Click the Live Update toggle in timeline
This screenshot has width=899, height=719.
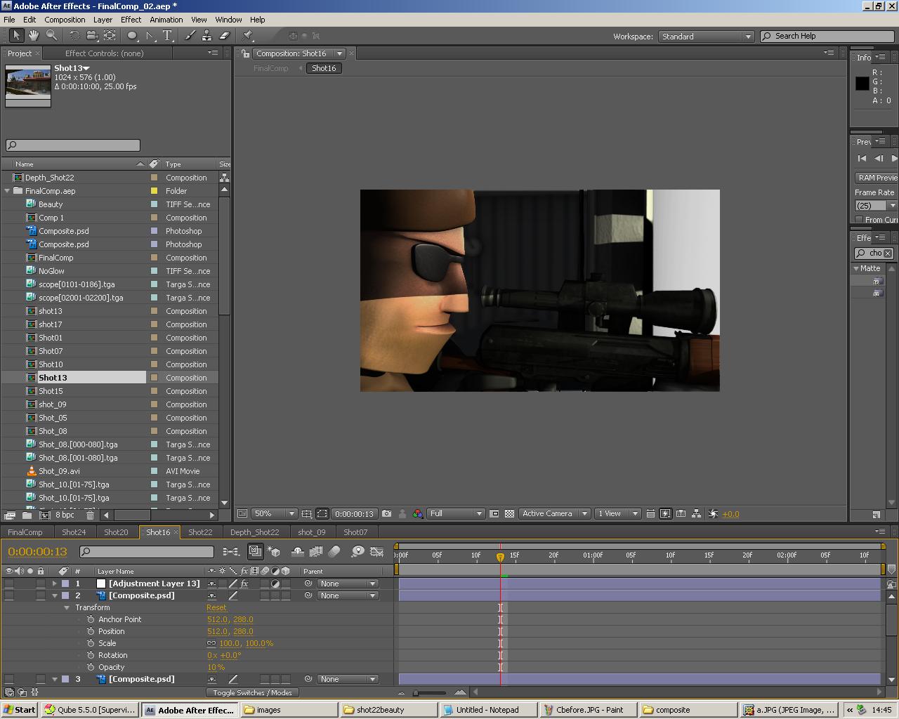click(255, 552)
